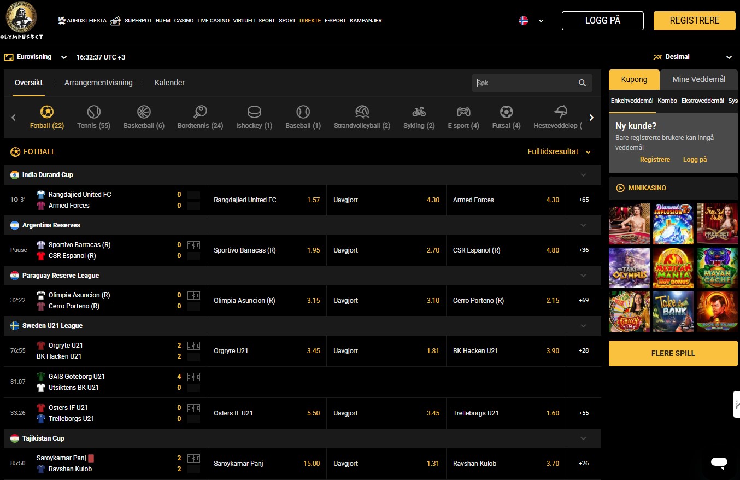Click the search magnifier icon
The height and width of the screenshot is (480, 740).
click(x=583, y=83)
